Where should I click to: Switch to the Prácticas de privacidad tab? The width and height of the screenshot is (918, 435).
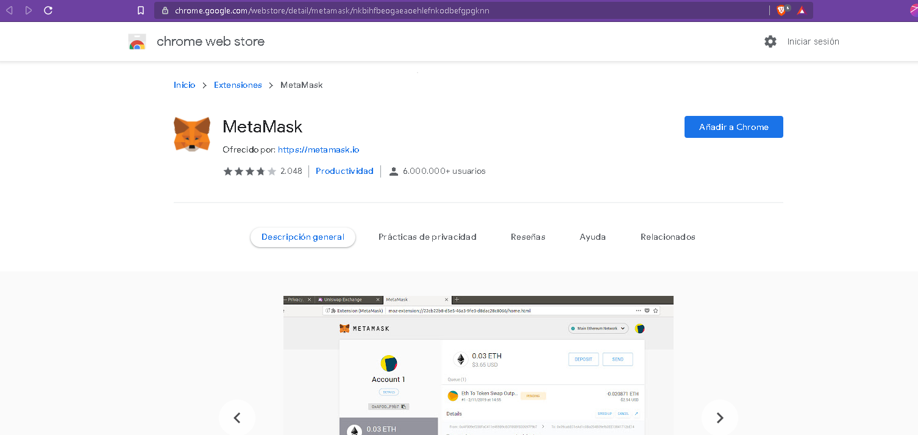coord(427,237)
